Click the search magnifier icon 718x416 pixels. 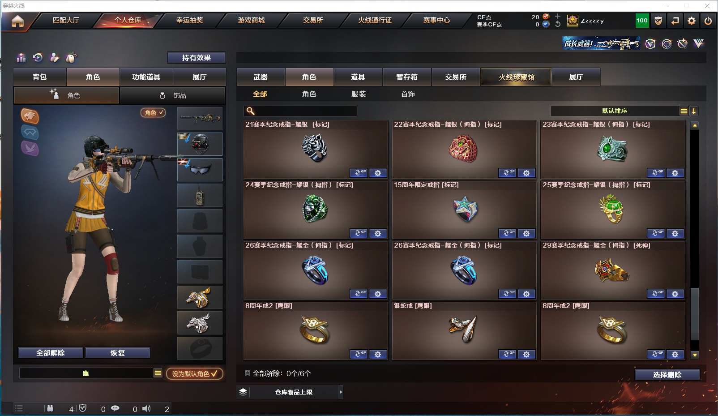251,111
